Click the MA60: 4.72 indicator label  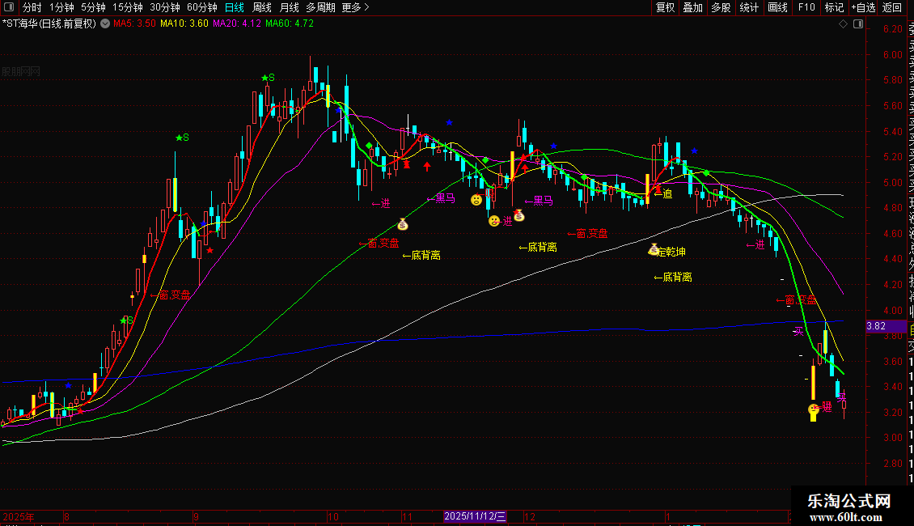289,23
